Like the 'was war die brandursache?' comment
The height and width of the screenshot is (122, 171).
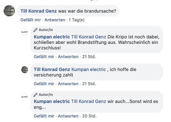click(x=31, y=20)
